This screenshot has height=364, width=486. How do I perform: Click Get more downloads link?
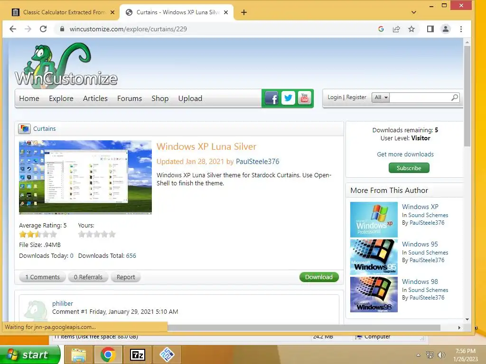point(405,154)
